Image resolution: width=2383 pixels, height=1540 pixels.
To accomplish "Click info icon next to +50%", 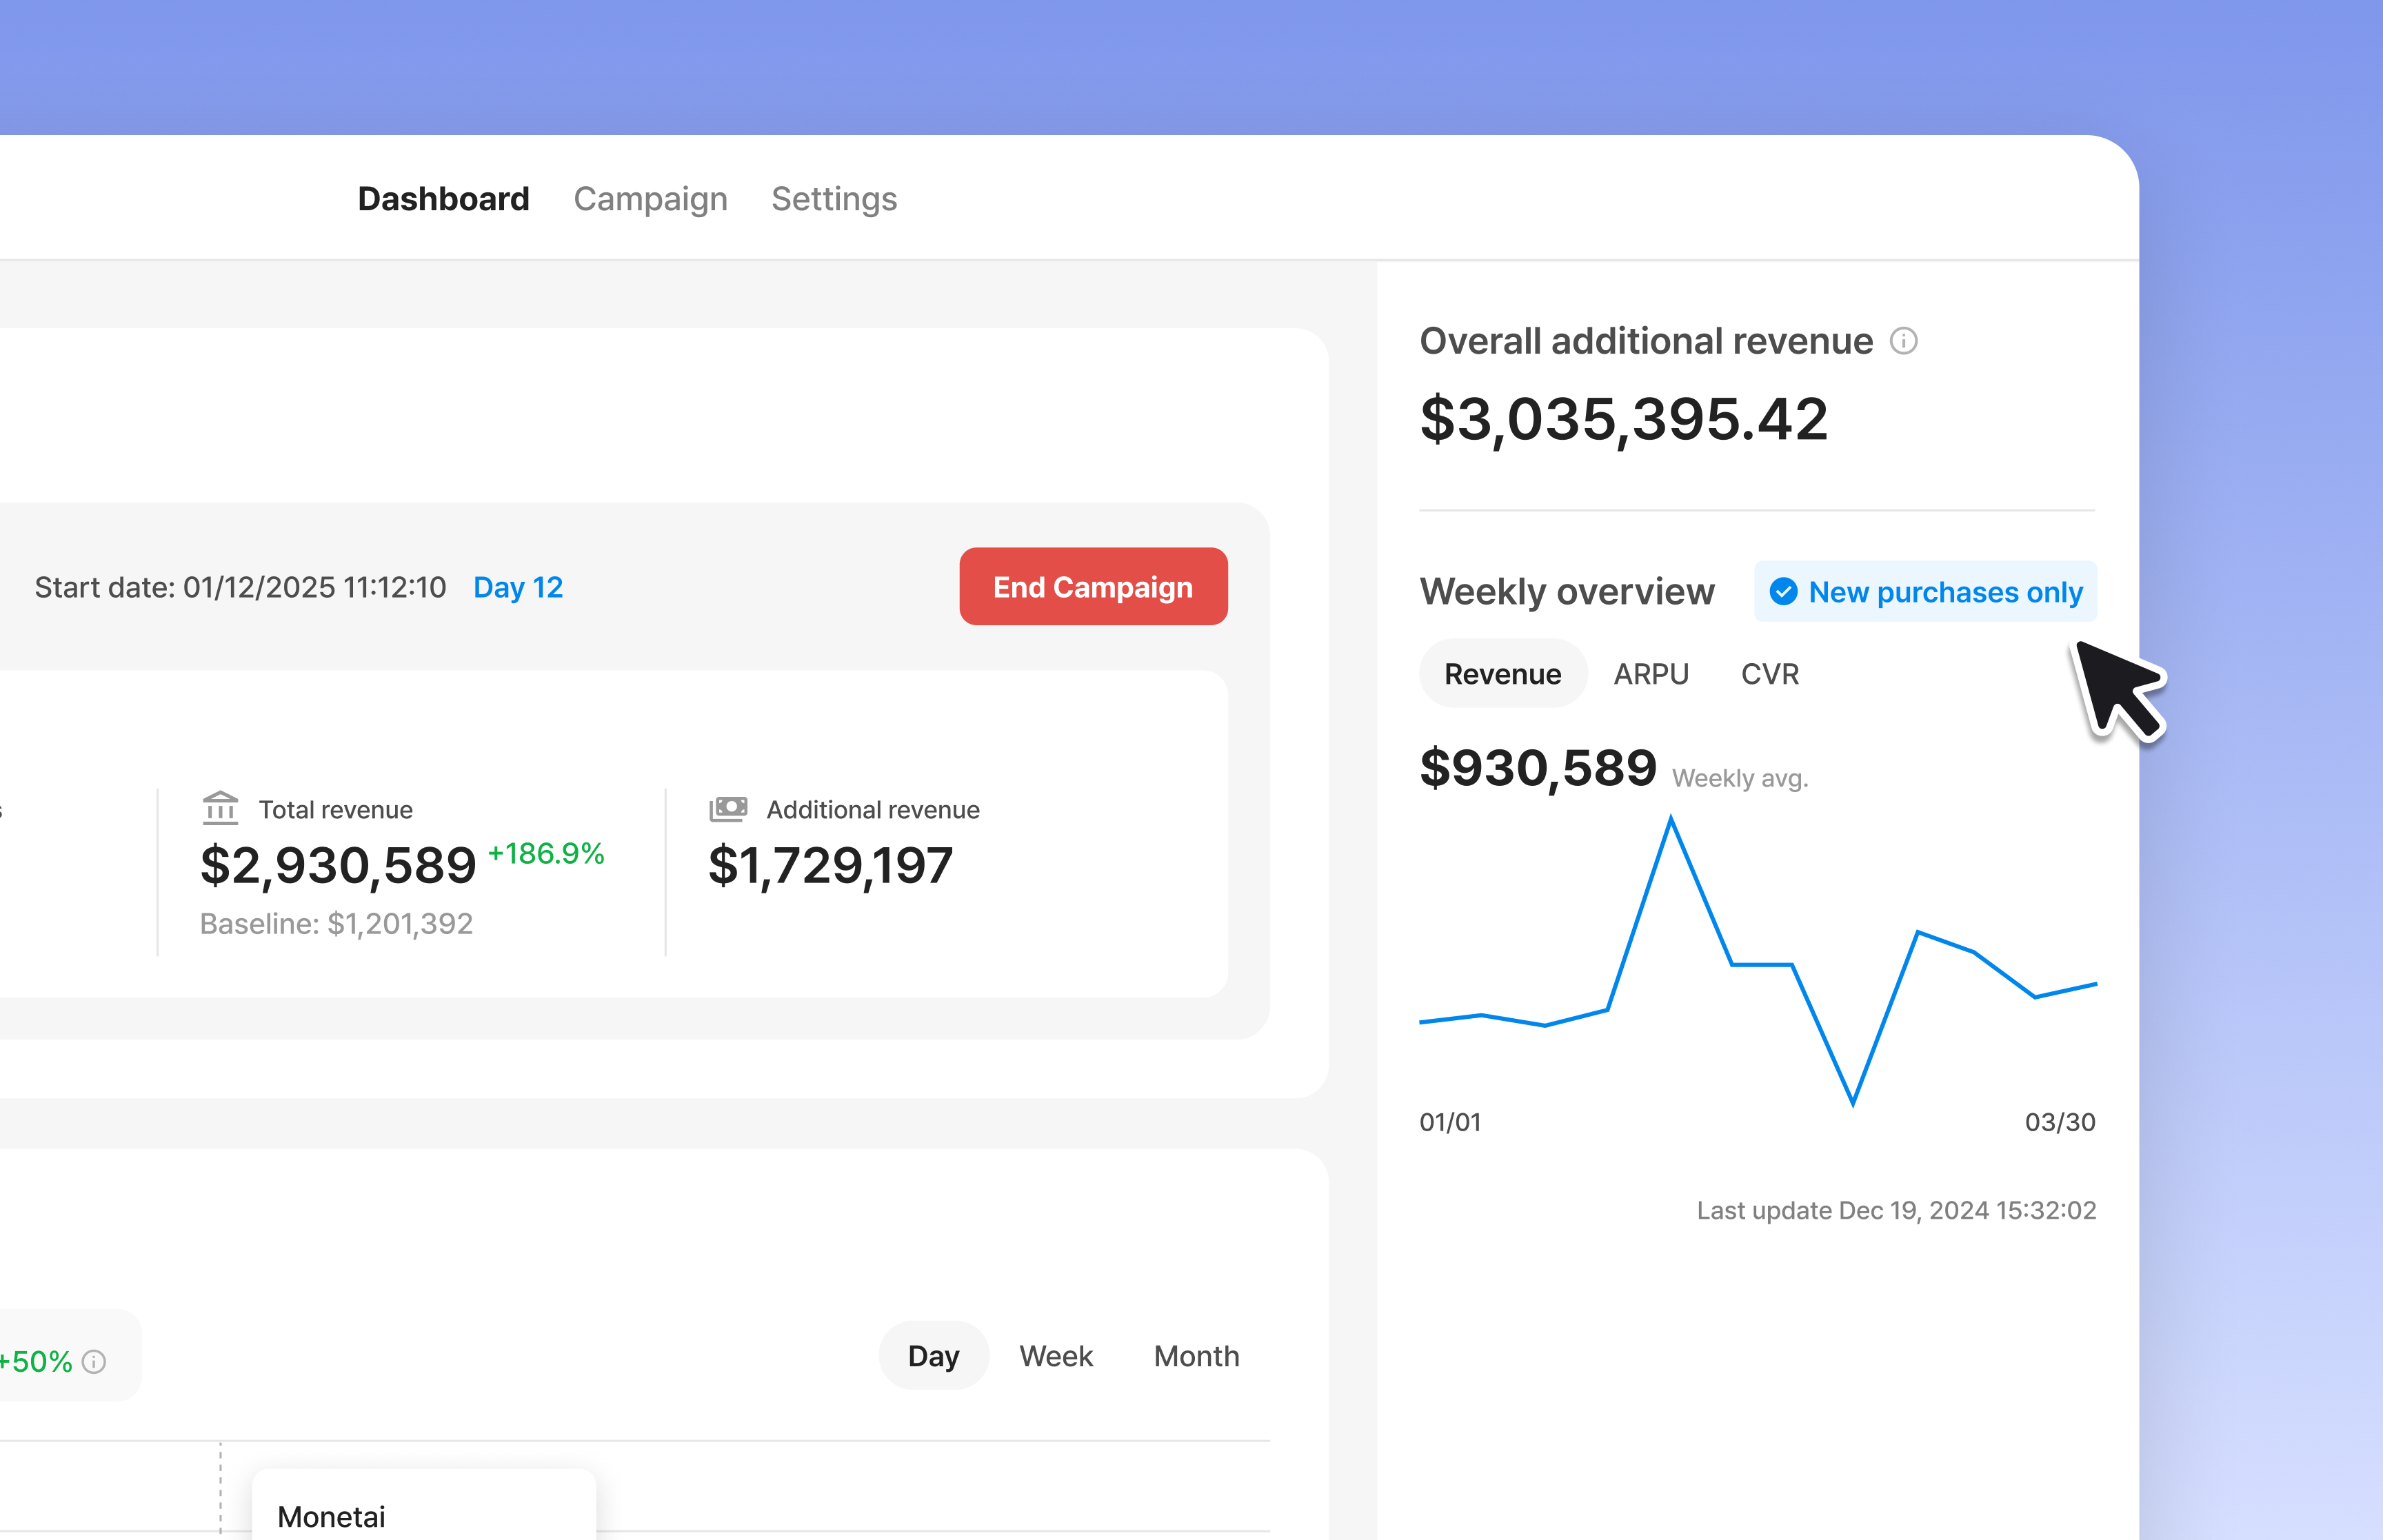I will coord(94,1362).
